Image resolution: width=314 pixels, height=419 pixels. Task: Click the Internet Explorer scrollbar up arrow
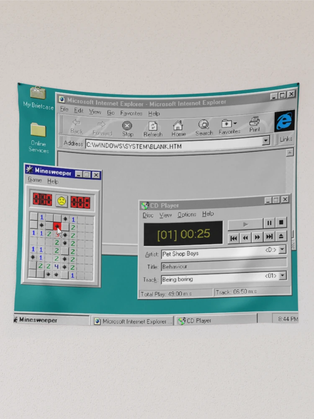290,153
